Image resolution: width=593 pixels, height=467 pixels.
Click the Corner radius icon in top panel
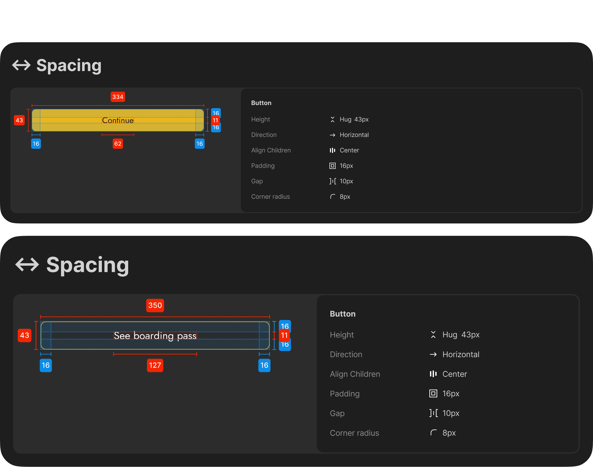(x=332, y=197)
